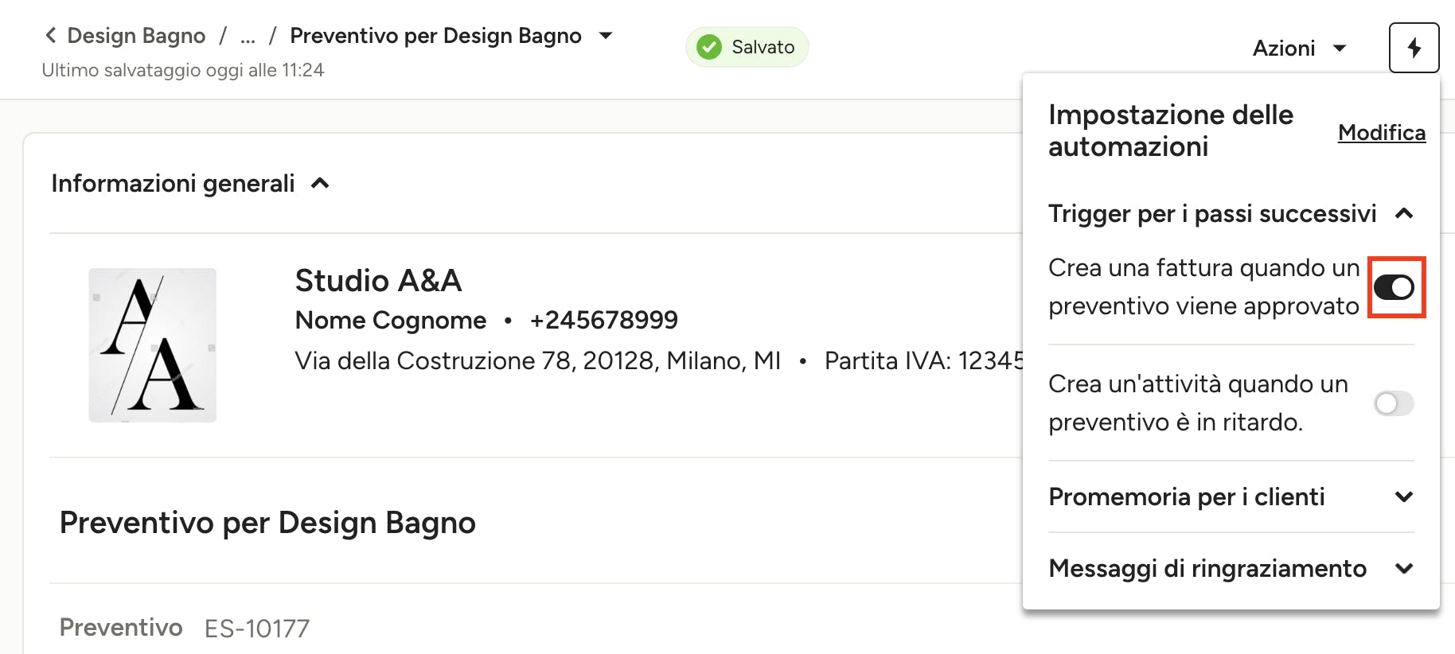Disable invoice creation on approved estimate toggle
Image resolution: width=1455 pixels, height=654 pixels.
(1395, 287)
